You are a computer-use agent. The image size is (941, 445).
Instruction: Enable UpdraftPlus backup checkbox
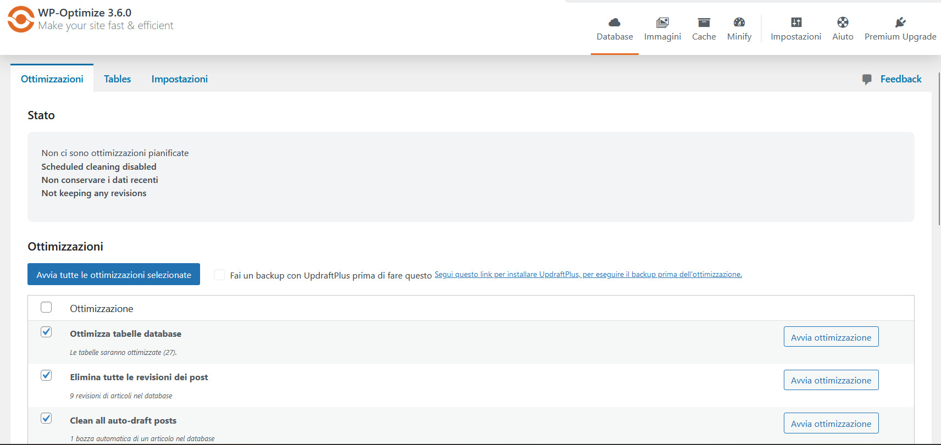[x=219, y=275]
